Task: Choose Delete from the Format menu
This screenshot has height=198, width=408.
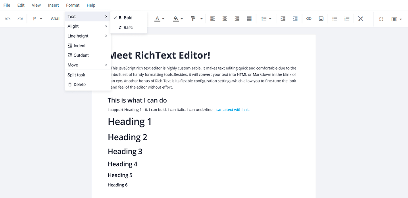Action: [x=88, y=85]
